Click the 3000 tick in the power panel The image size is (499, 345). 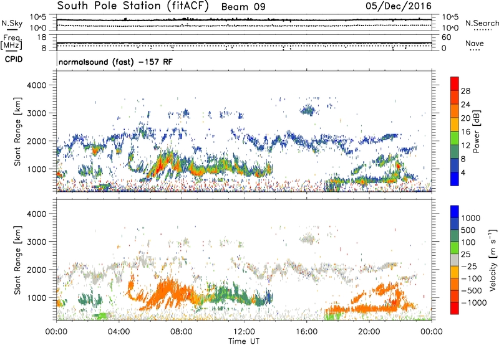pyautogui.click(x=37, y=113)
